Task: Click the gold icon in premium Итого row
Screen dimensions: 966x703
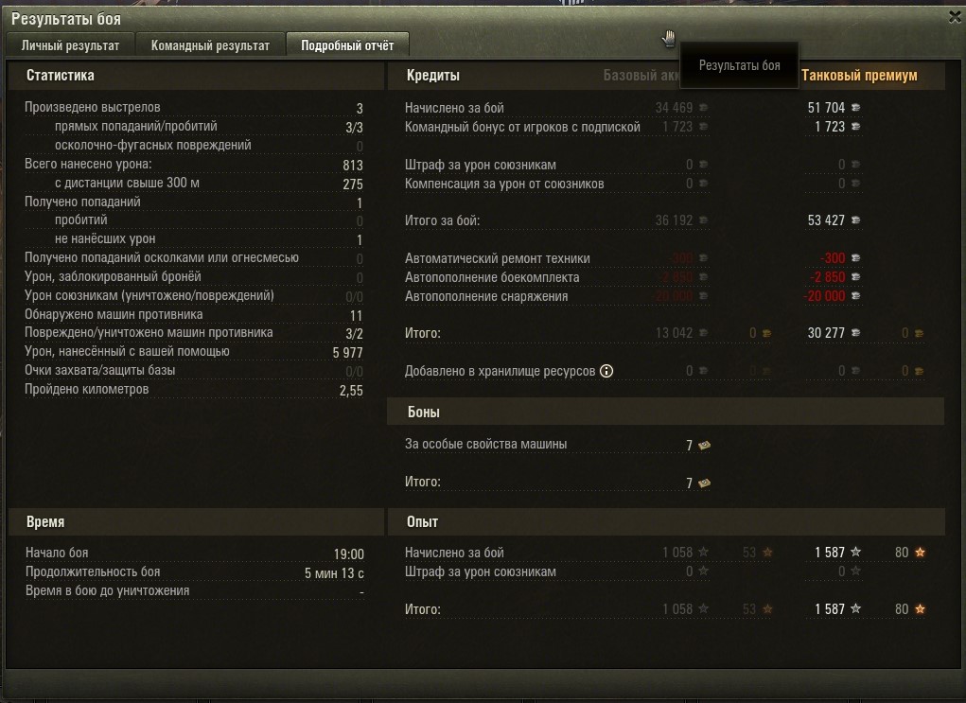Action: (x=920, y=333)
